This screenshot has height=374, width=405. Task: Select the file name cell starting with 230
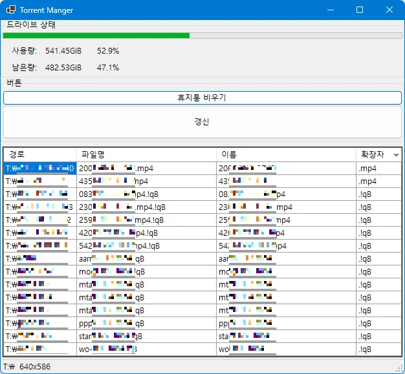click(x=146, y=207)
